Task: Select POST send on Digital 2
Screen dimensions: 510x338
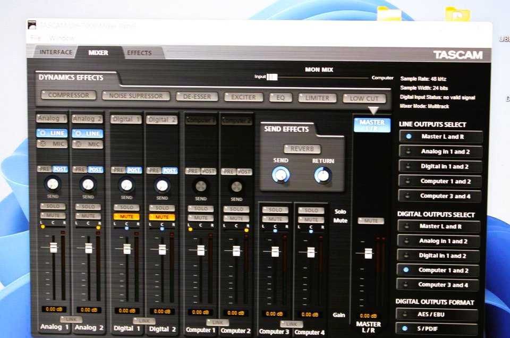Action: [169, 171]
